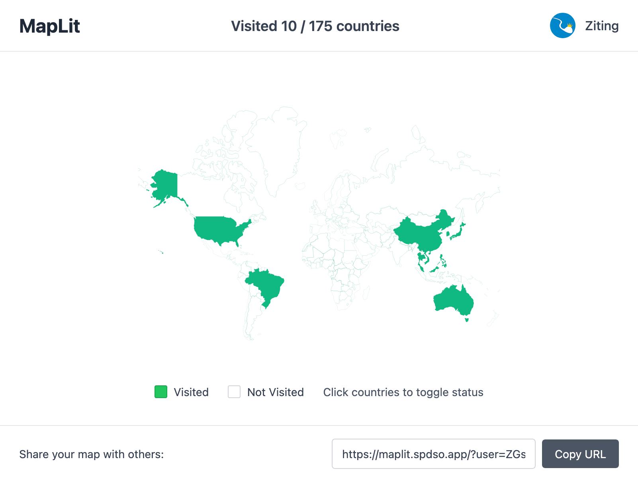Toggle Australia's visited status
The width and height of the screenshot is (638, 482).
click(454, 299)
